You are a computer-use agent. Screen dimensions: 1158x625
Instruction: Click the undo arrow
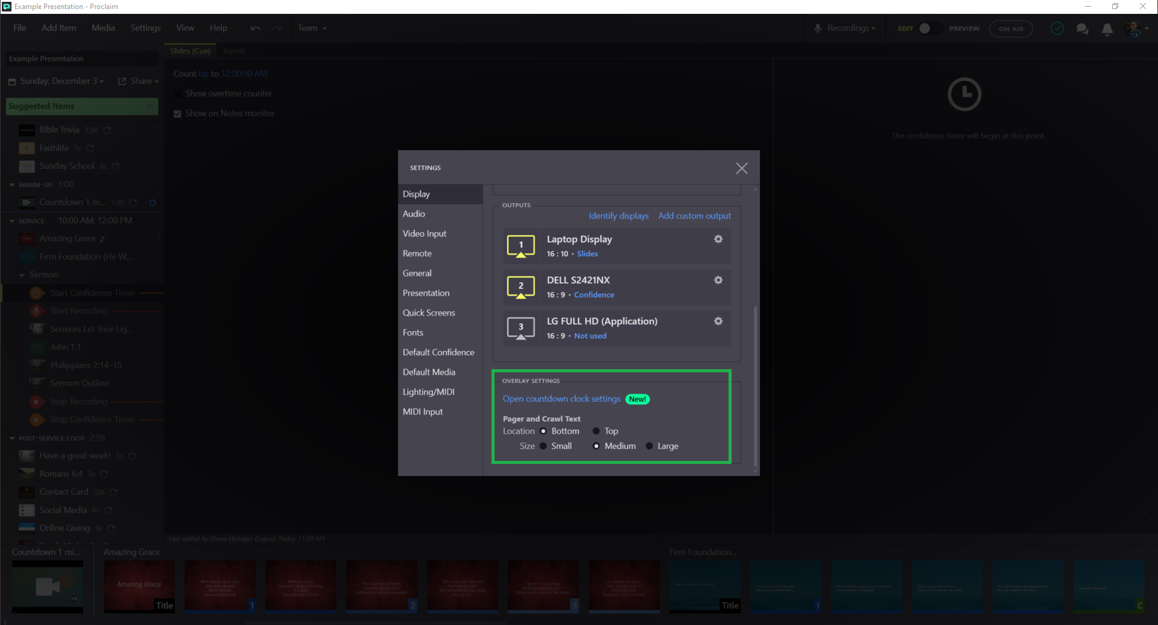255,28
